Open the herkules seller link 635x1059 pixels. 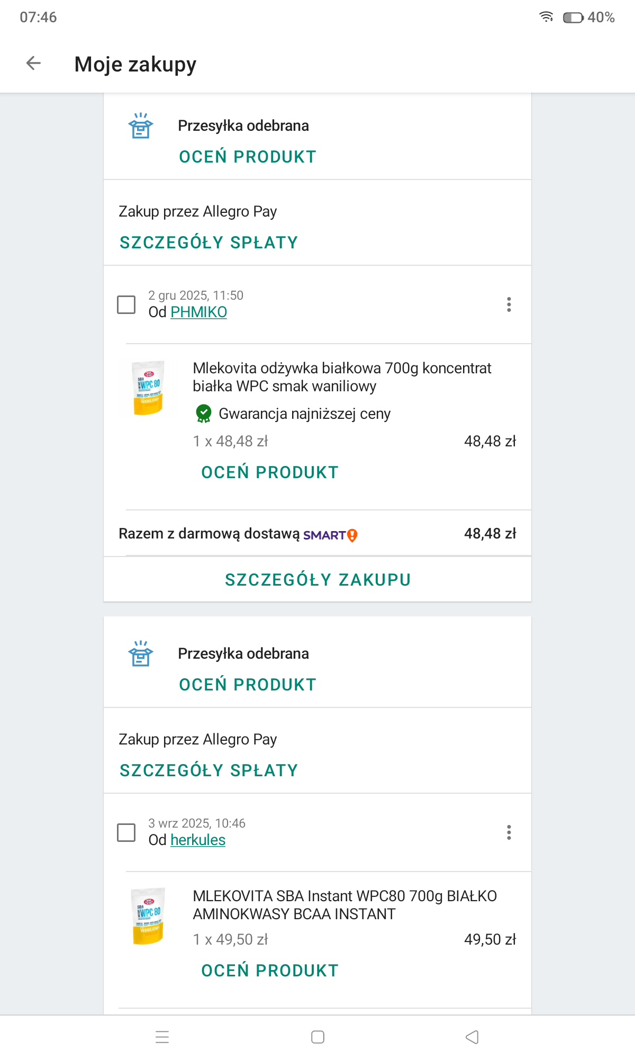pyautogui.click(x=198, y=840)
